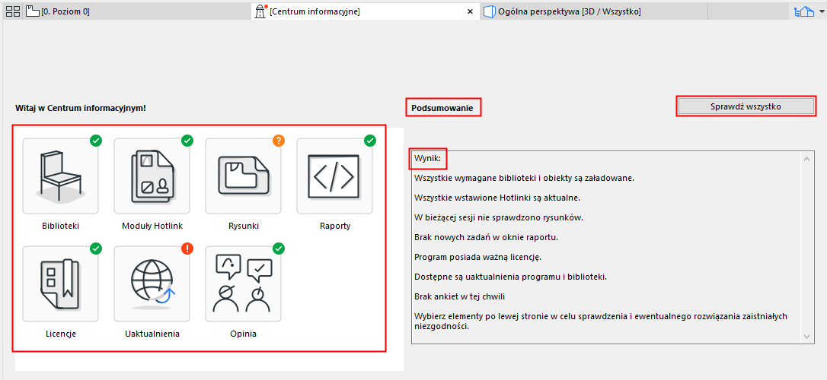The width and height of the screenshot is (827, 380).
Task: Click the line Dostępne są uaktualnienia programu
Action: (510, 277)
